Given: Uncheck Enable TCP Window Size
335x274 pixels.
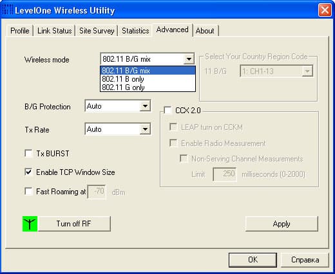Looking at the screenshot, I should coord(28,172).
